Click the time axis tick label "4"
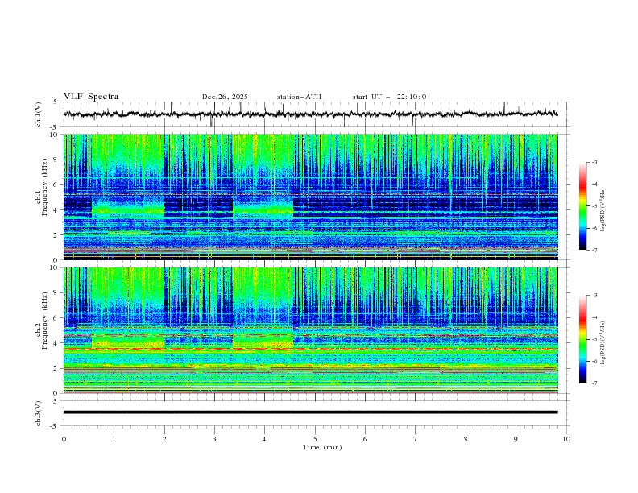This screenshot has width=638, height=493. tap(264, 439)
